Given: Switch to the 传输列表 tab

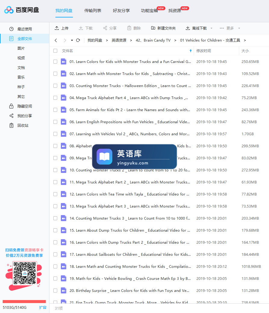Looking at the screenshot, I should (x=93, y=11).
